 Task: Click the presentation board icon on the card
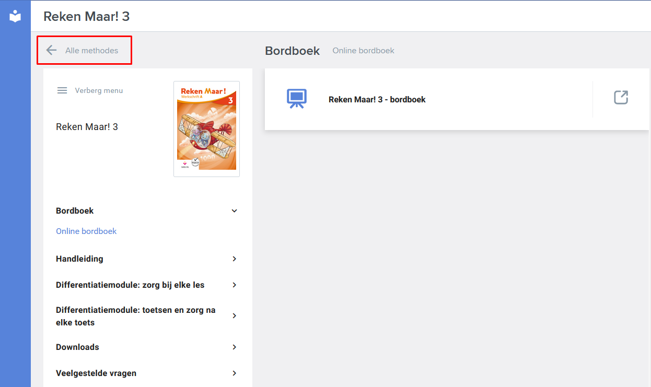point(296,99)
